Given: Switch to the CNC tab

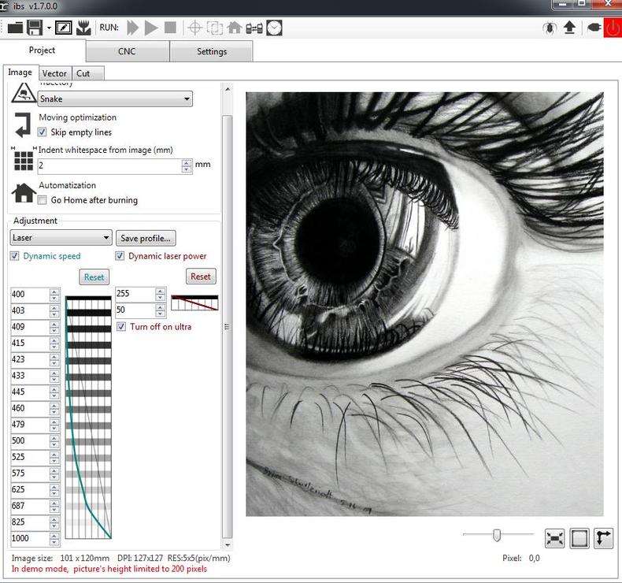Looking at the screenshot, I should [127, 51].
